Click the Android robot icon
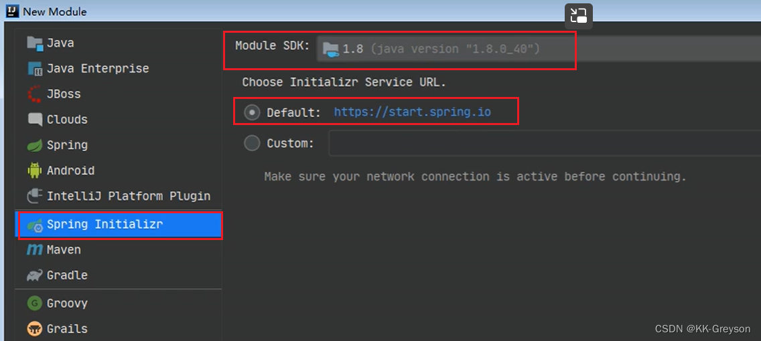Screen dimensions: 761x341 pyautogui.click(x=35, y=170)
